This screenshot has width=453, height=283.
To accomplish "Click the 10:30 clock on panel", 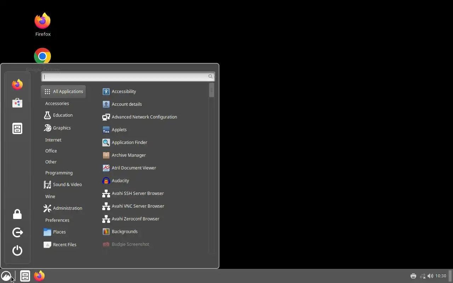I will pyautogui.click(x=441, y=276).
